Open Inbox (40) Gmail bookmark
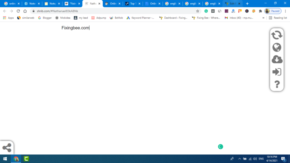Image resolution: width=290 pixels, height=163 pixels. coord(239,18)
